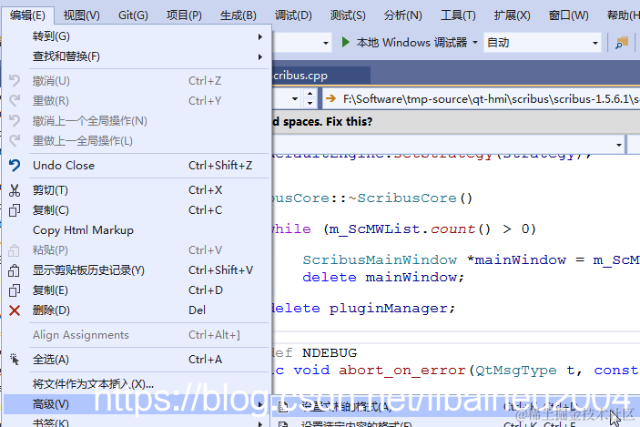Click abort_on_error function name

click(402, 370)
